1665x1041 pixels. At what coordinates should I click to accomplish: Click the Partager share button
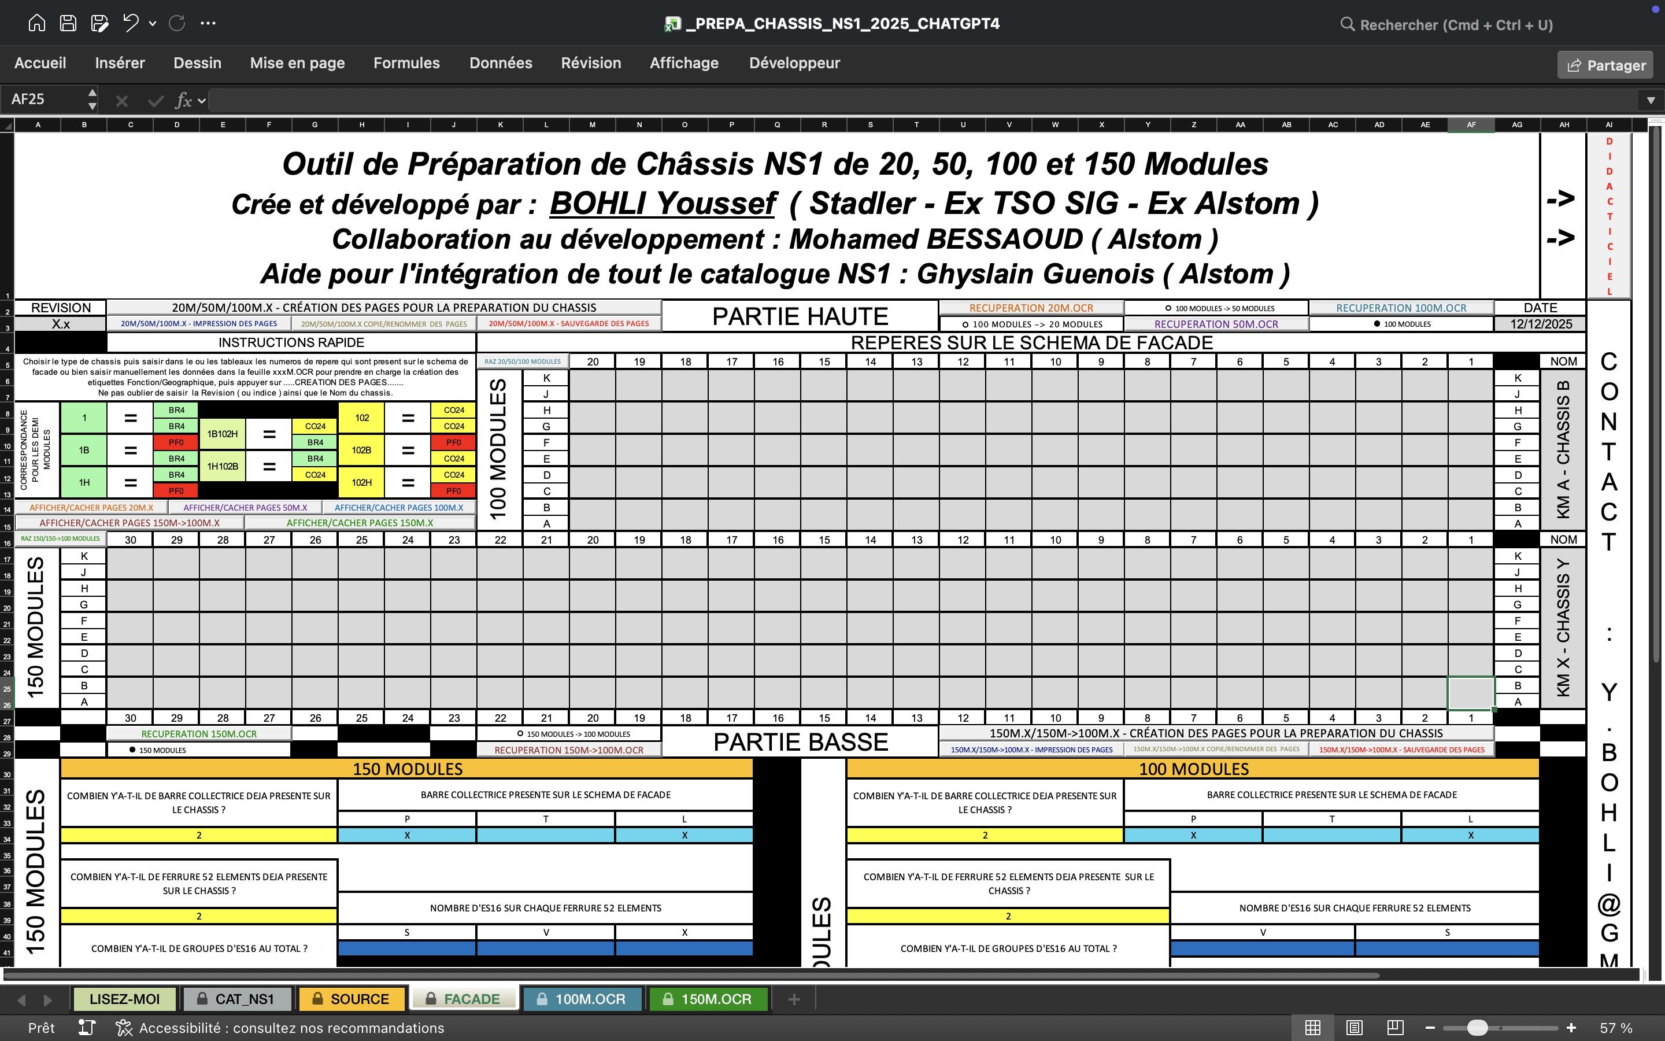pyautogui.click(x=1605, y=65)
